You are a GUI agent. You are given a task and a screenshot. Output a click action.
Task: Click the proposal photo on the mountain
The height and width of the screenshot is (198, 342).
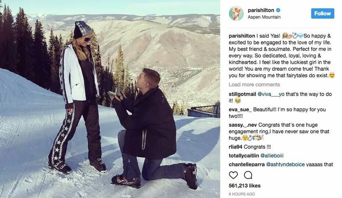point(110,99)
